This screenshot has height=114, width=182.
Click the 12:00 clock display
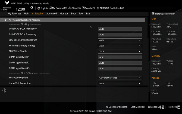click(x=20, y=9)
